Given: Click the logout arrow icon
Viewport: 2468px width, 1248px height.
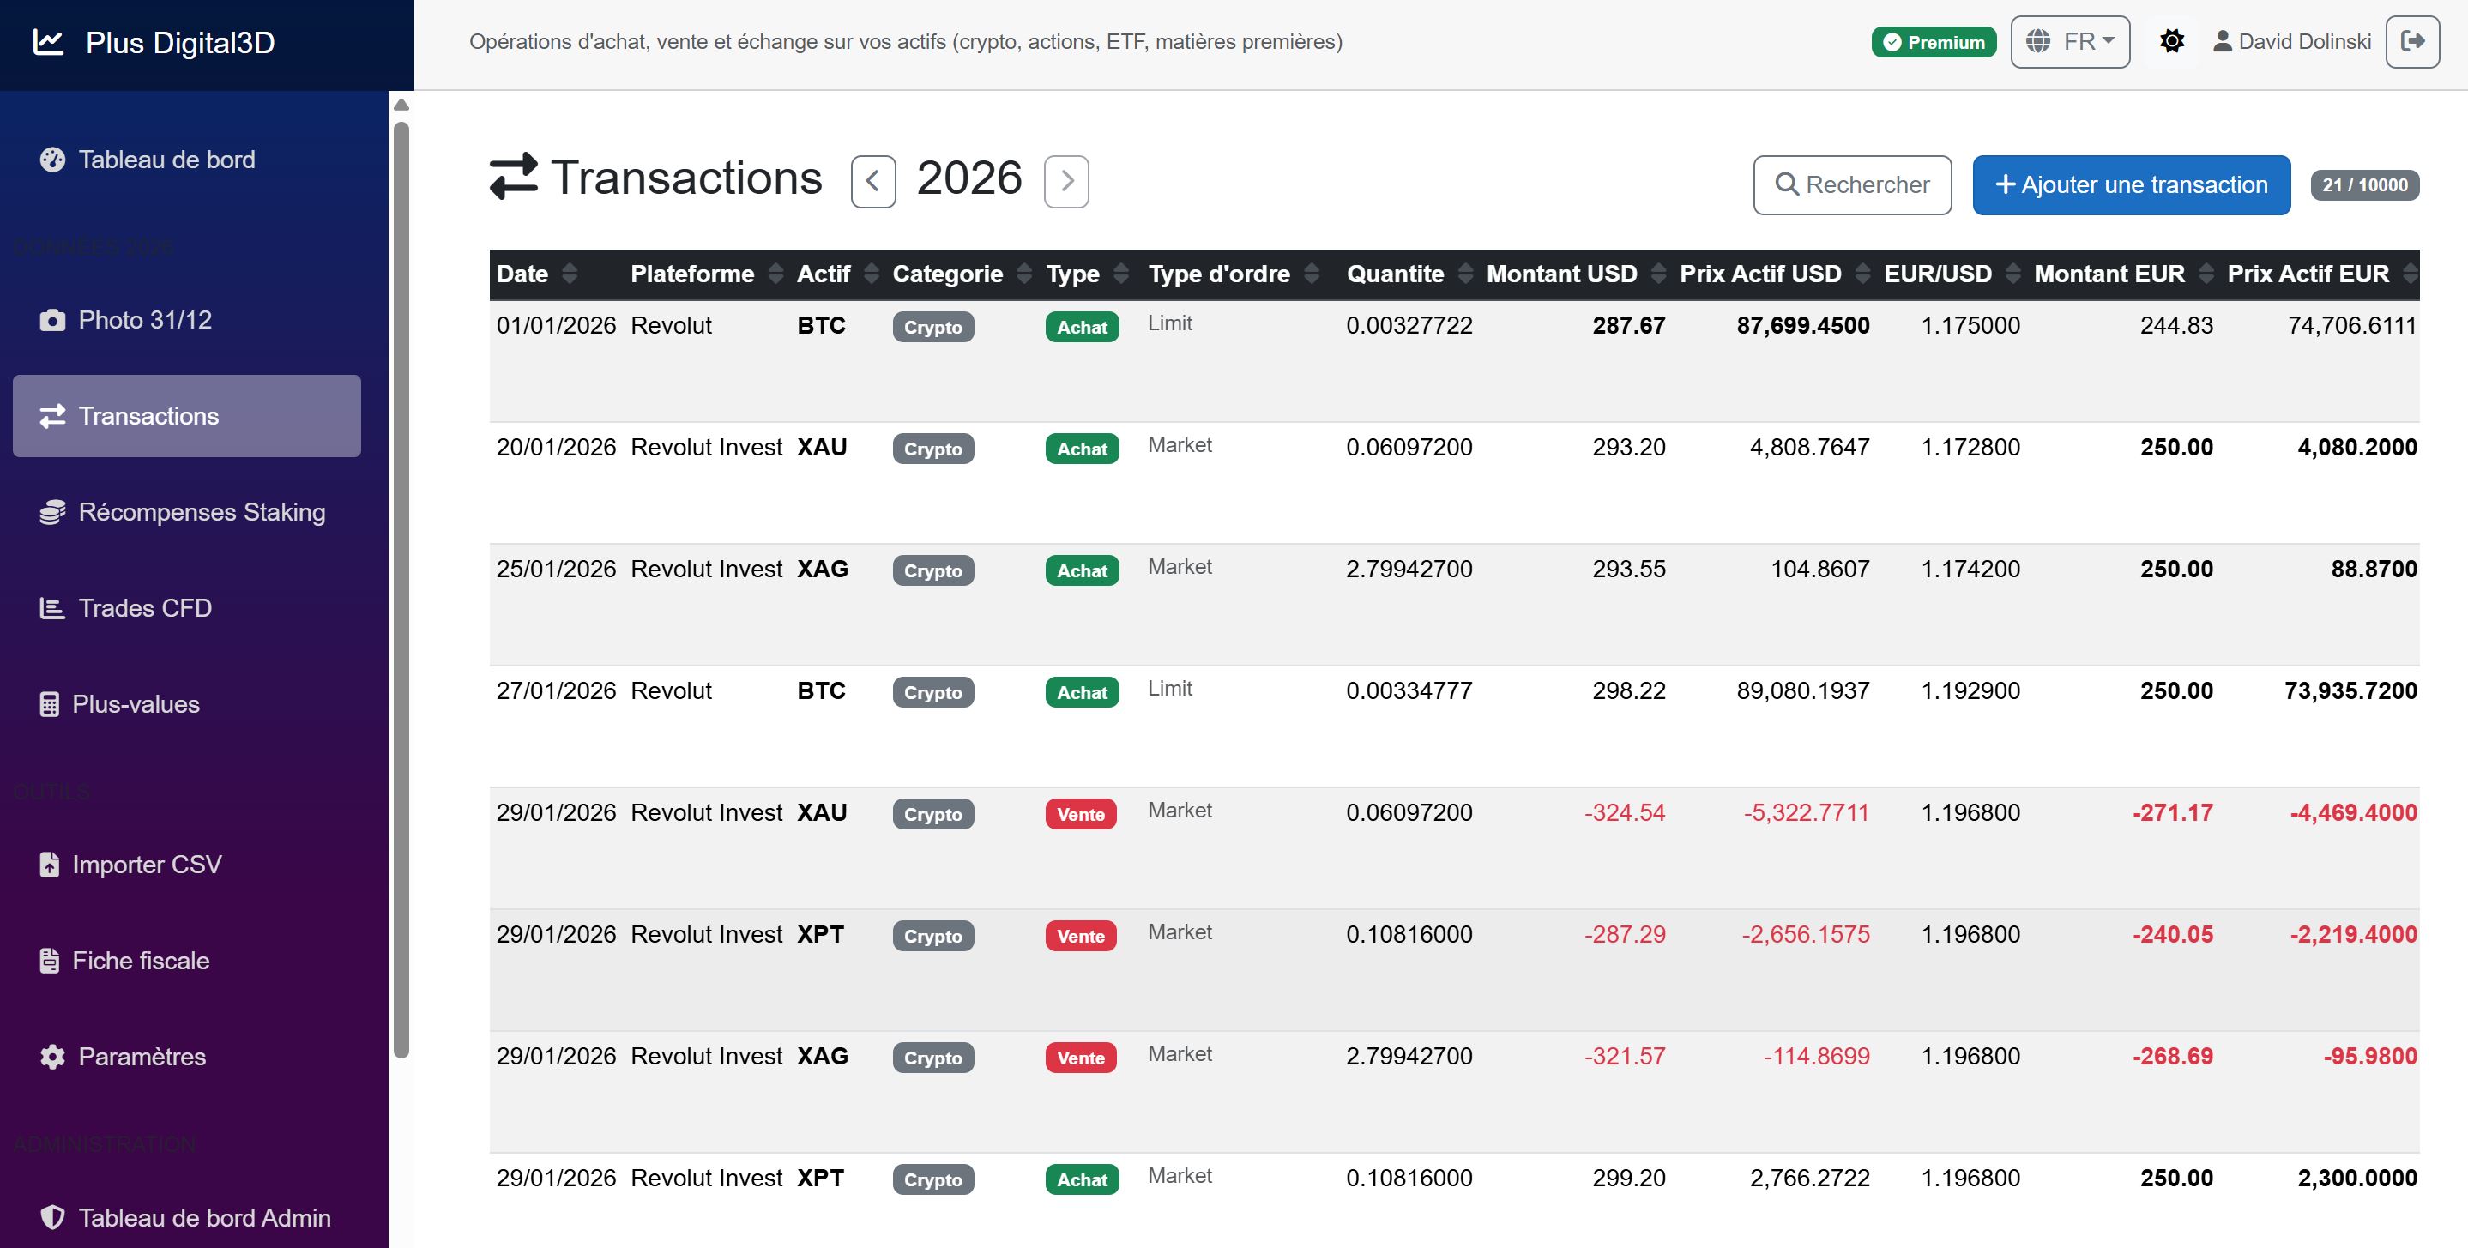Looking at the screenshot, I should point(2411,41).
